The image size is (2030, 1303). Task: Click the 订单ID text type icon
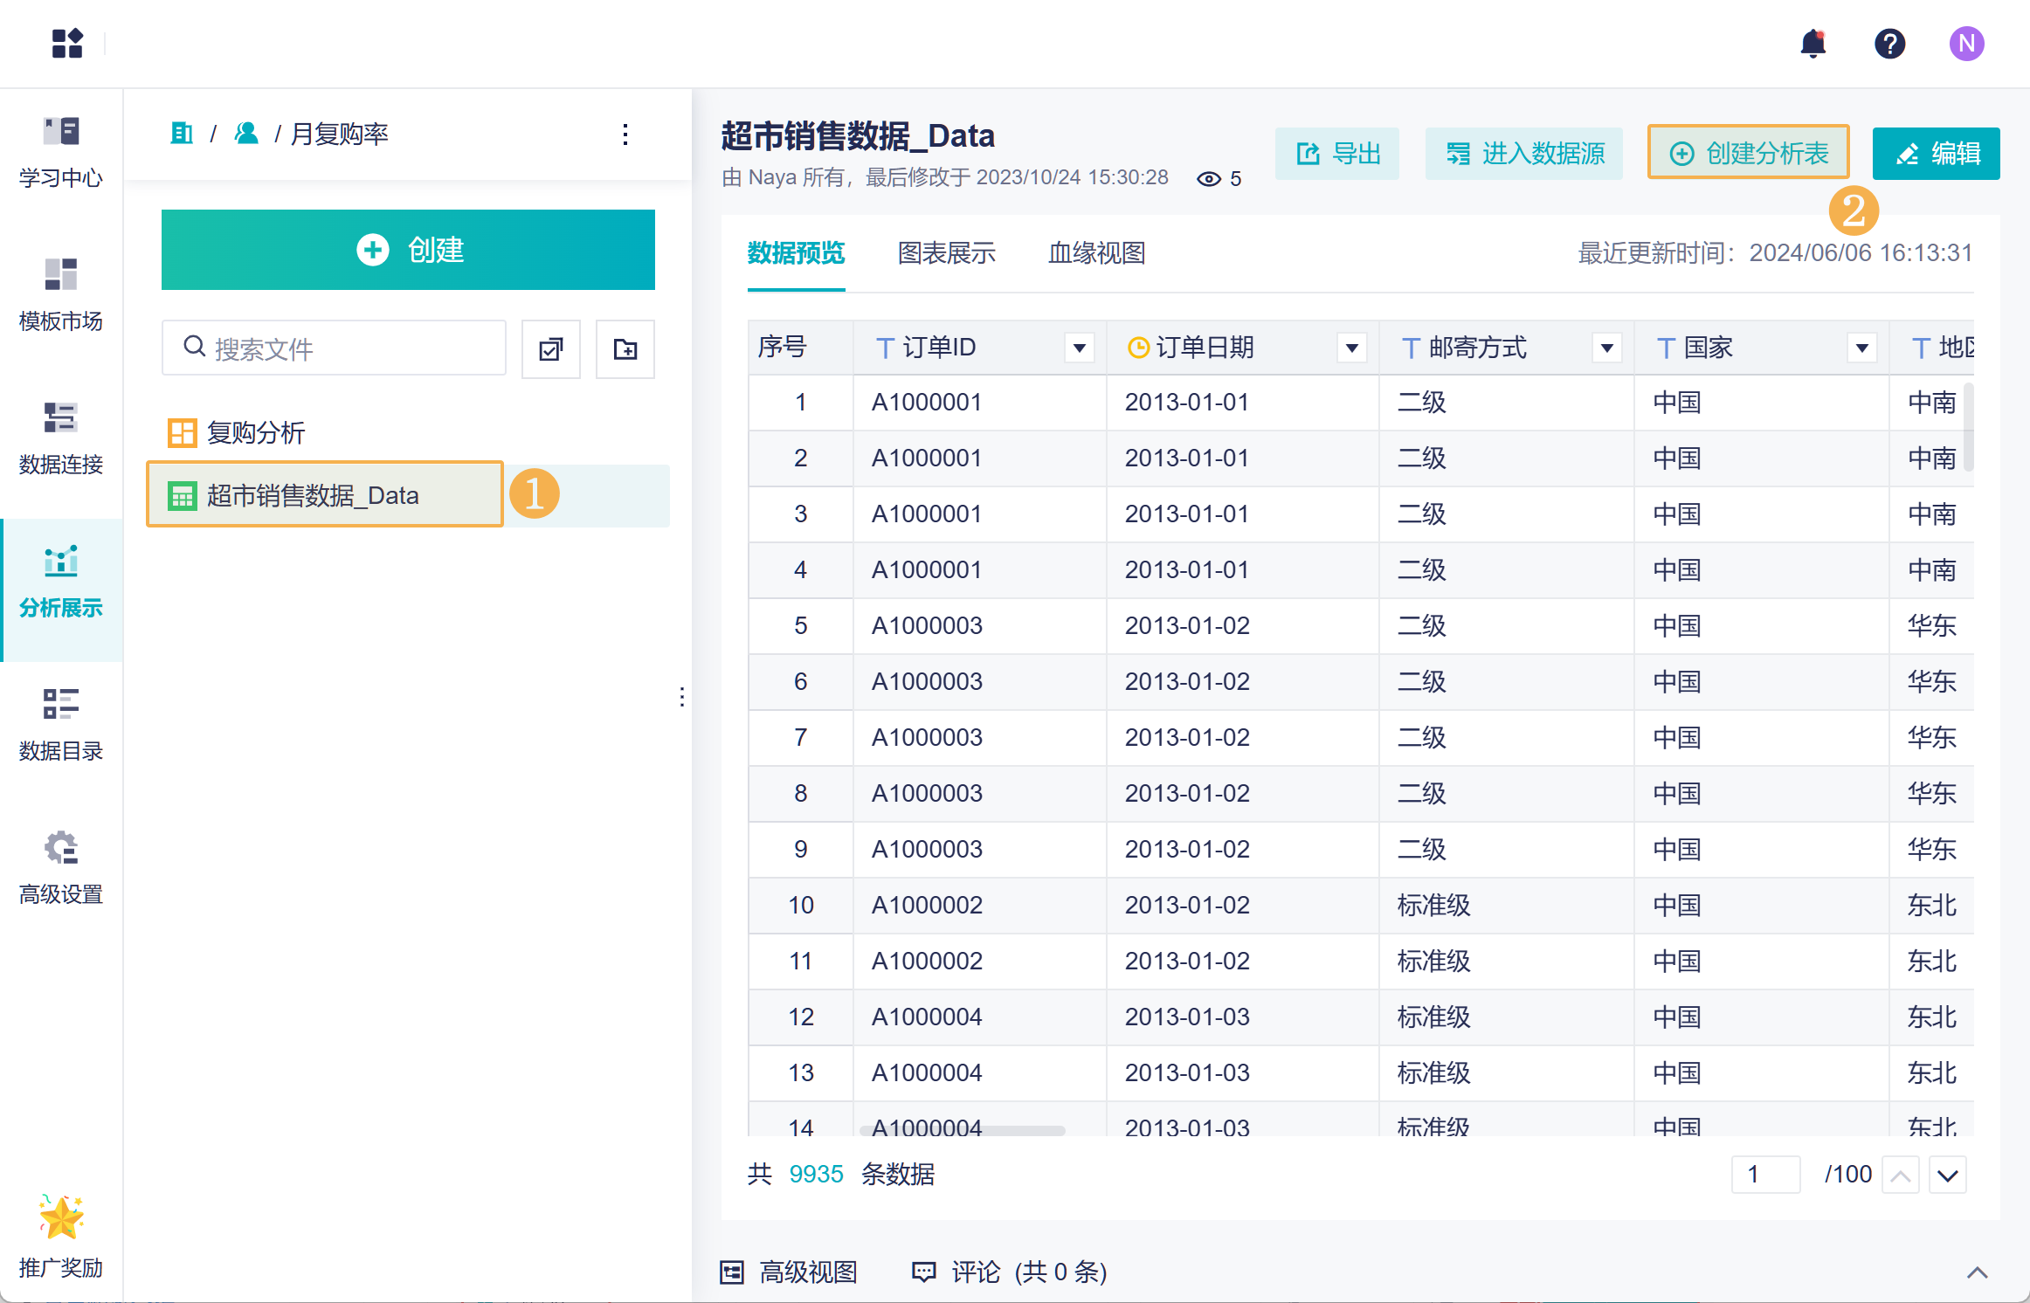[x=885, y=348]
